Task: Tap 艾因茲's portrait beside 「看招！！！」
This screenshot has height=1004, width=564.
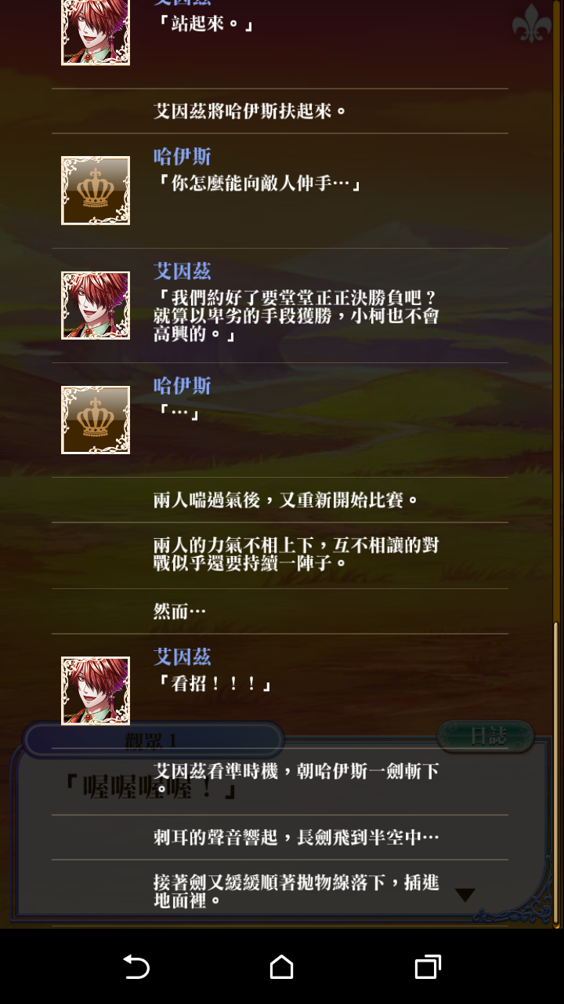Action: [x=96, y=690]
